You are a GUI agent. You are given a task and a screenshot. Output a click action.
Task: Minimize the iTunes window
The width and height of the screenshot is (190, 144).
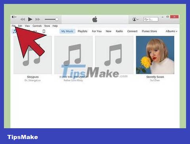(163, 17)
